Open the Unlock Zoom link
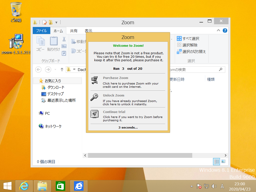This screenshot has height=192, width=256. (113, 95)
